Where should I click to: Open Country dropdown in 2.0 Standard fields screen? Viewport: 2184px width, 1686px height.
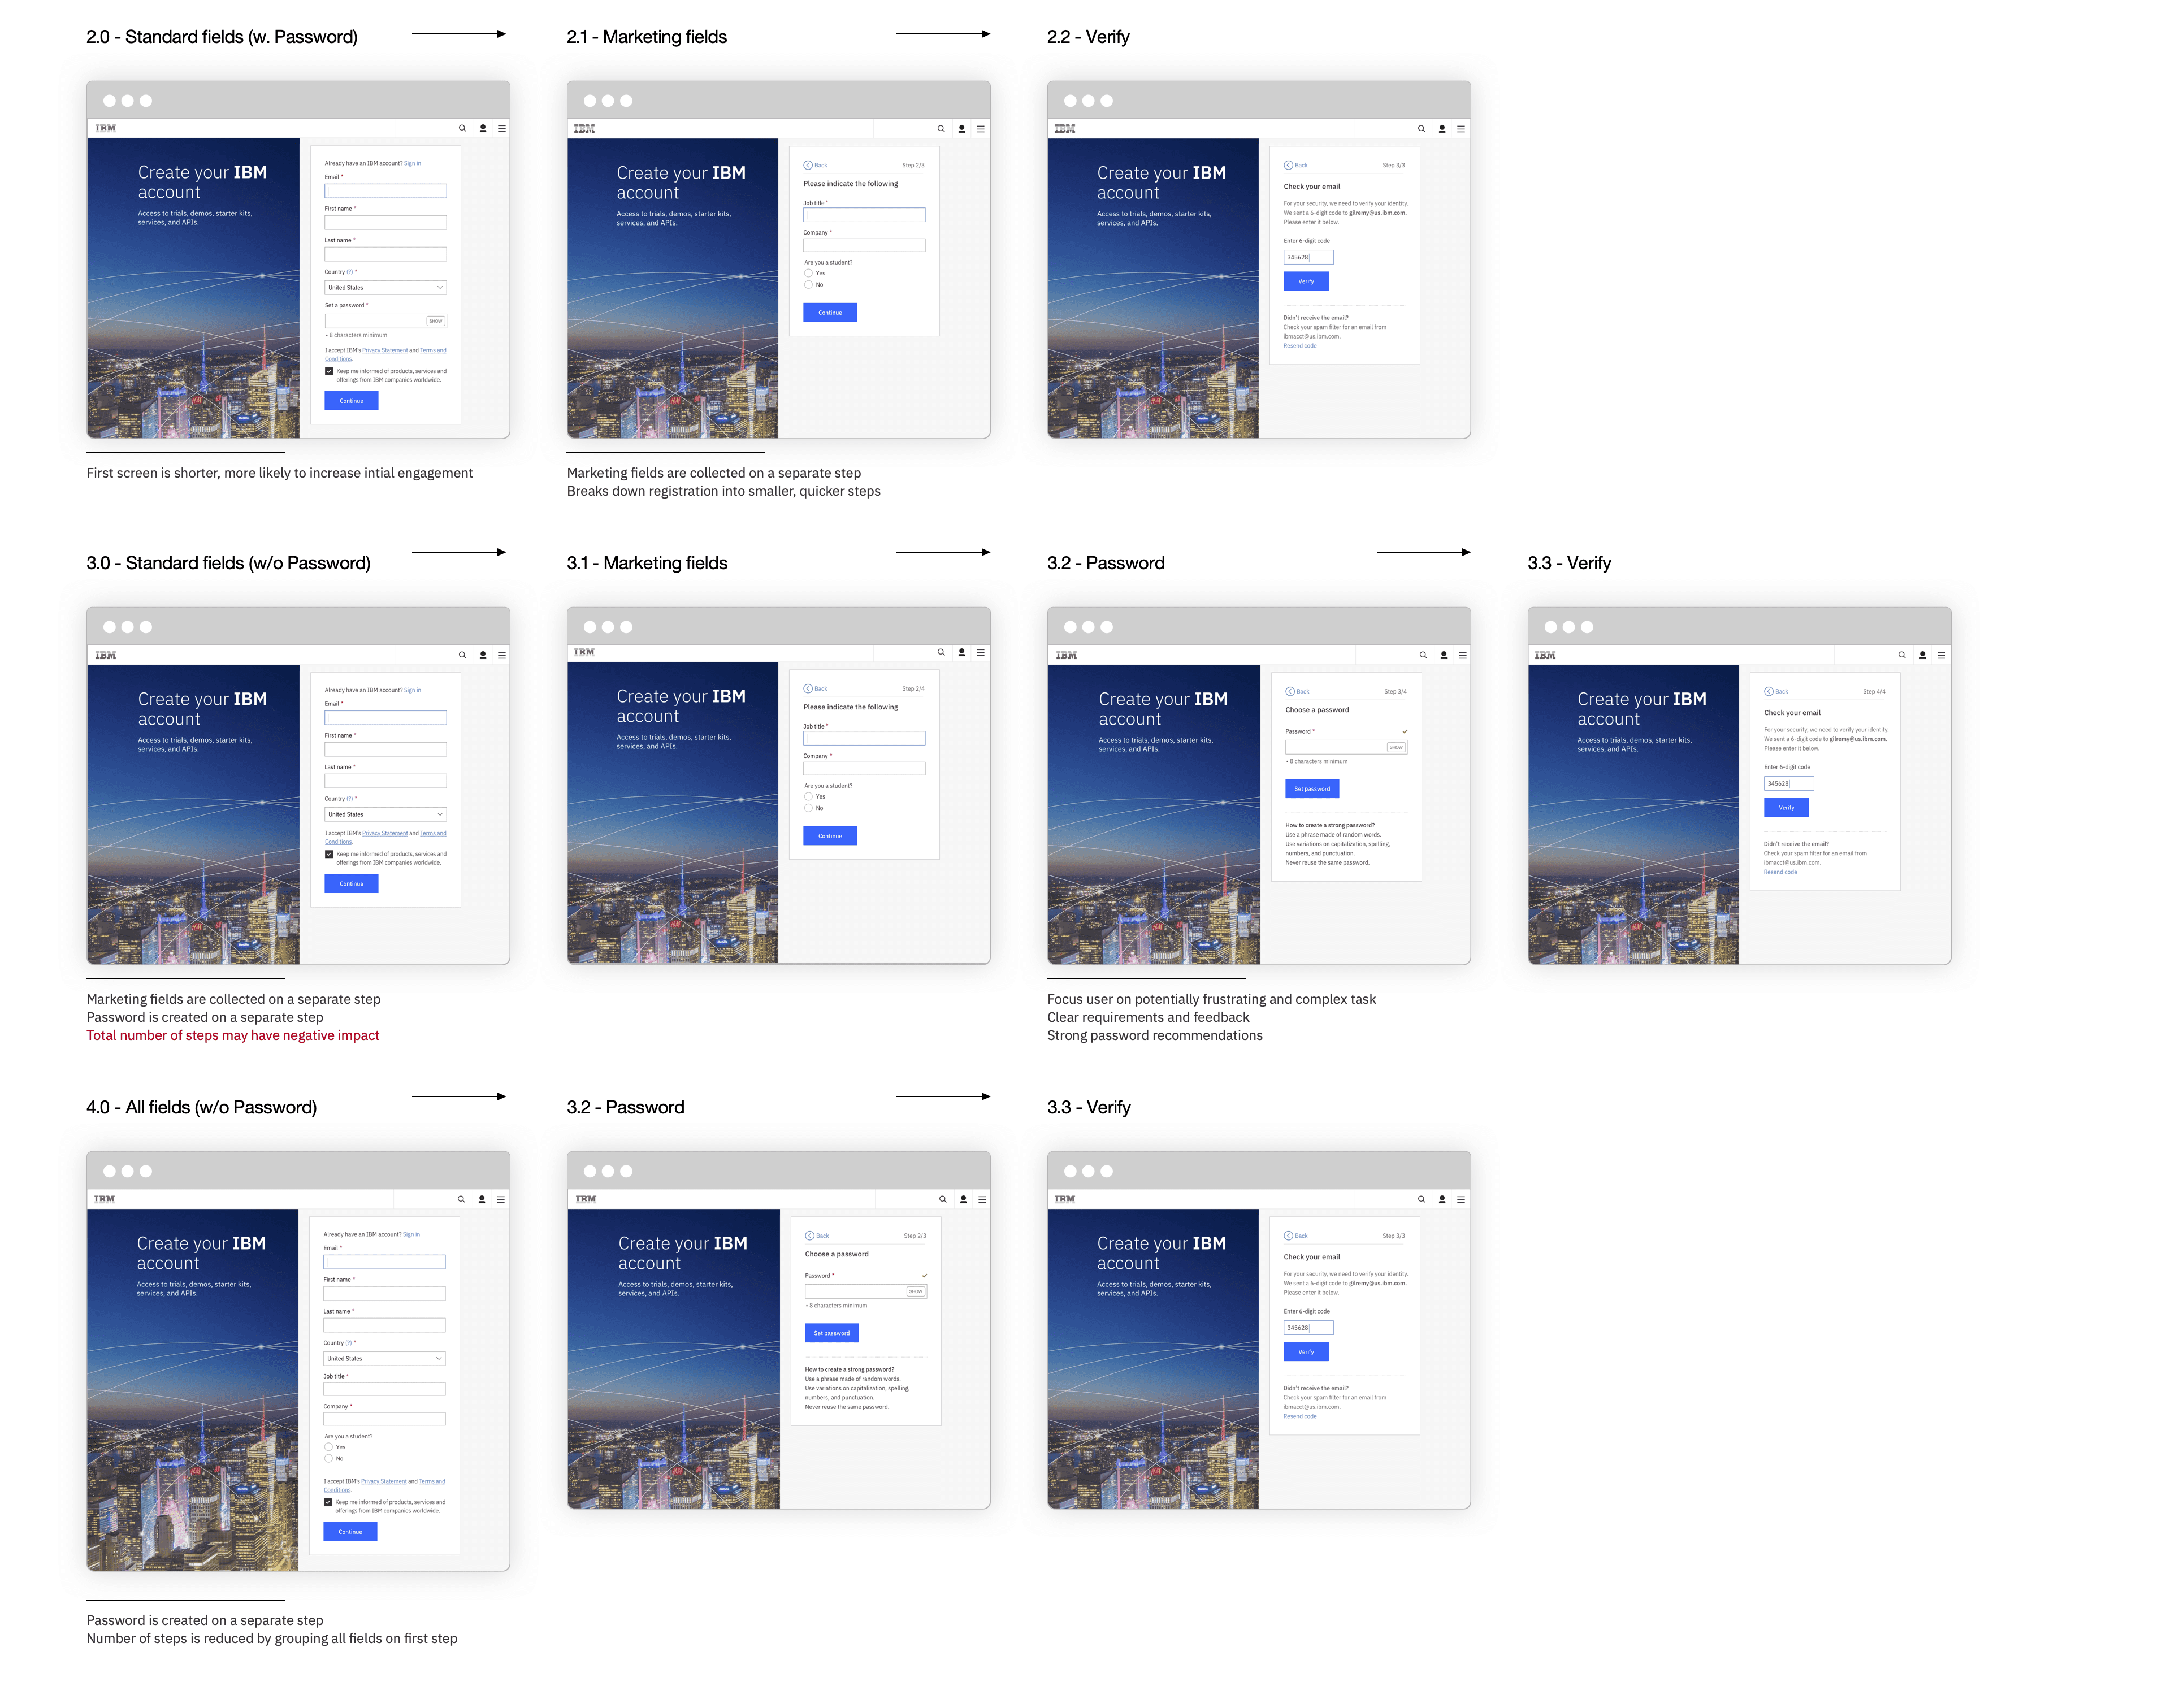(385, 288)
